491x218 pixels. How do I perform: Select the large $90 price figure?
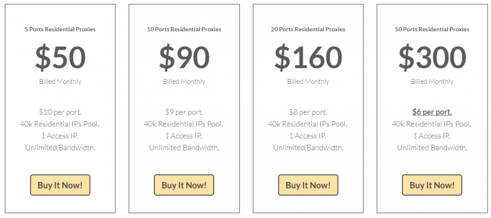point(184,58)
